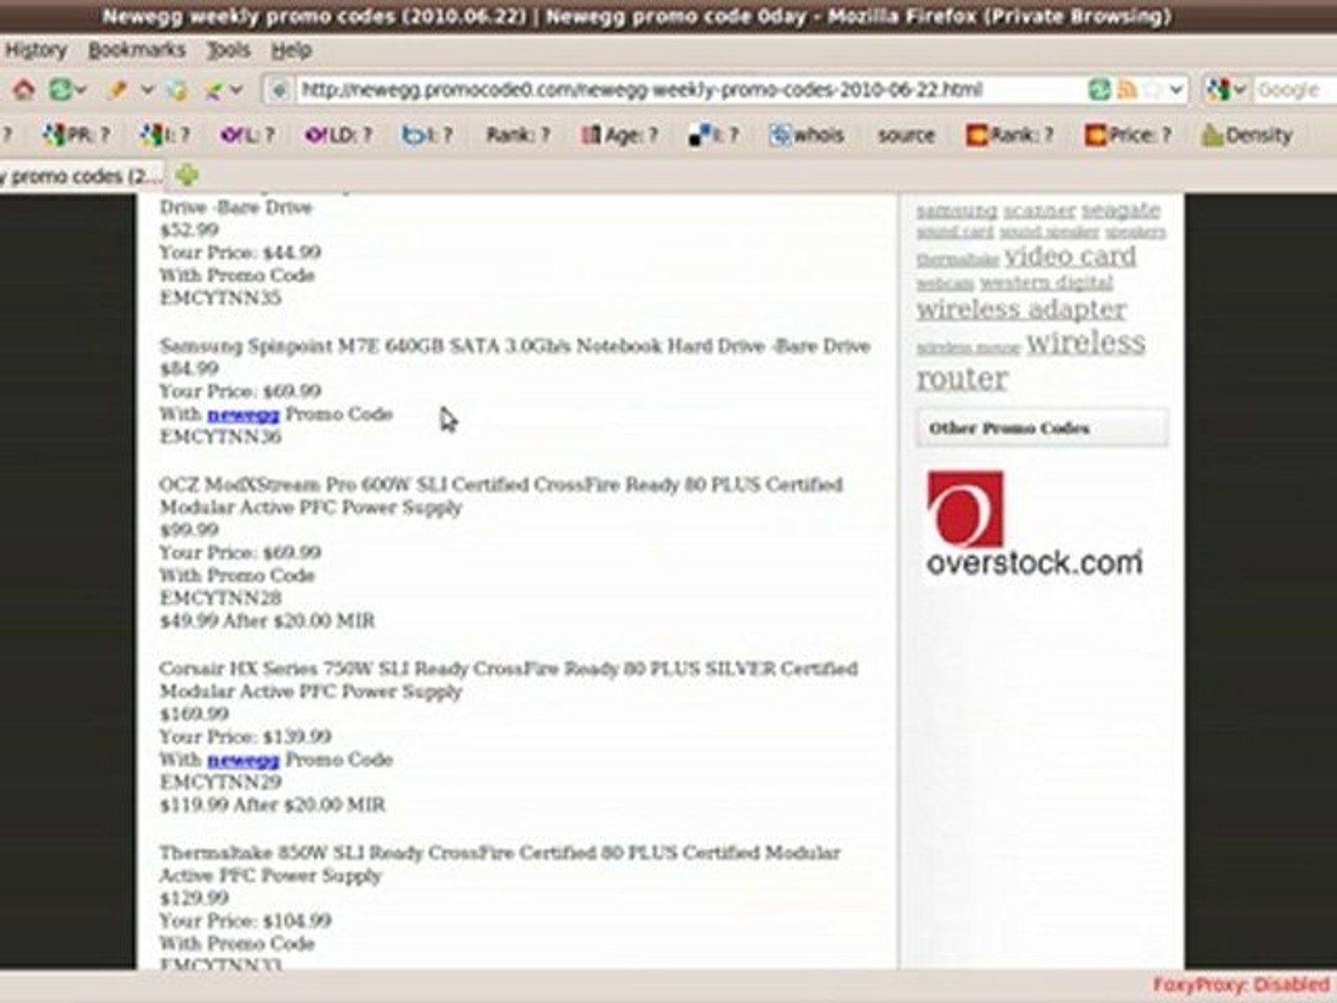This screenshot has height=1003, width=1337.
Task: Click the Yahoo 'L: ?' links item
Action: pyautogui.click(x=248, y=136)
